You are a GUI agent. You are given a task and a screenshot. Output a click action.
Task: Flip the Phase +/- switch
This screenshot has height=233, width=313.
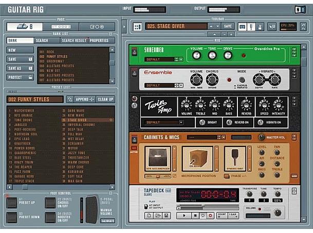[226, 176]
